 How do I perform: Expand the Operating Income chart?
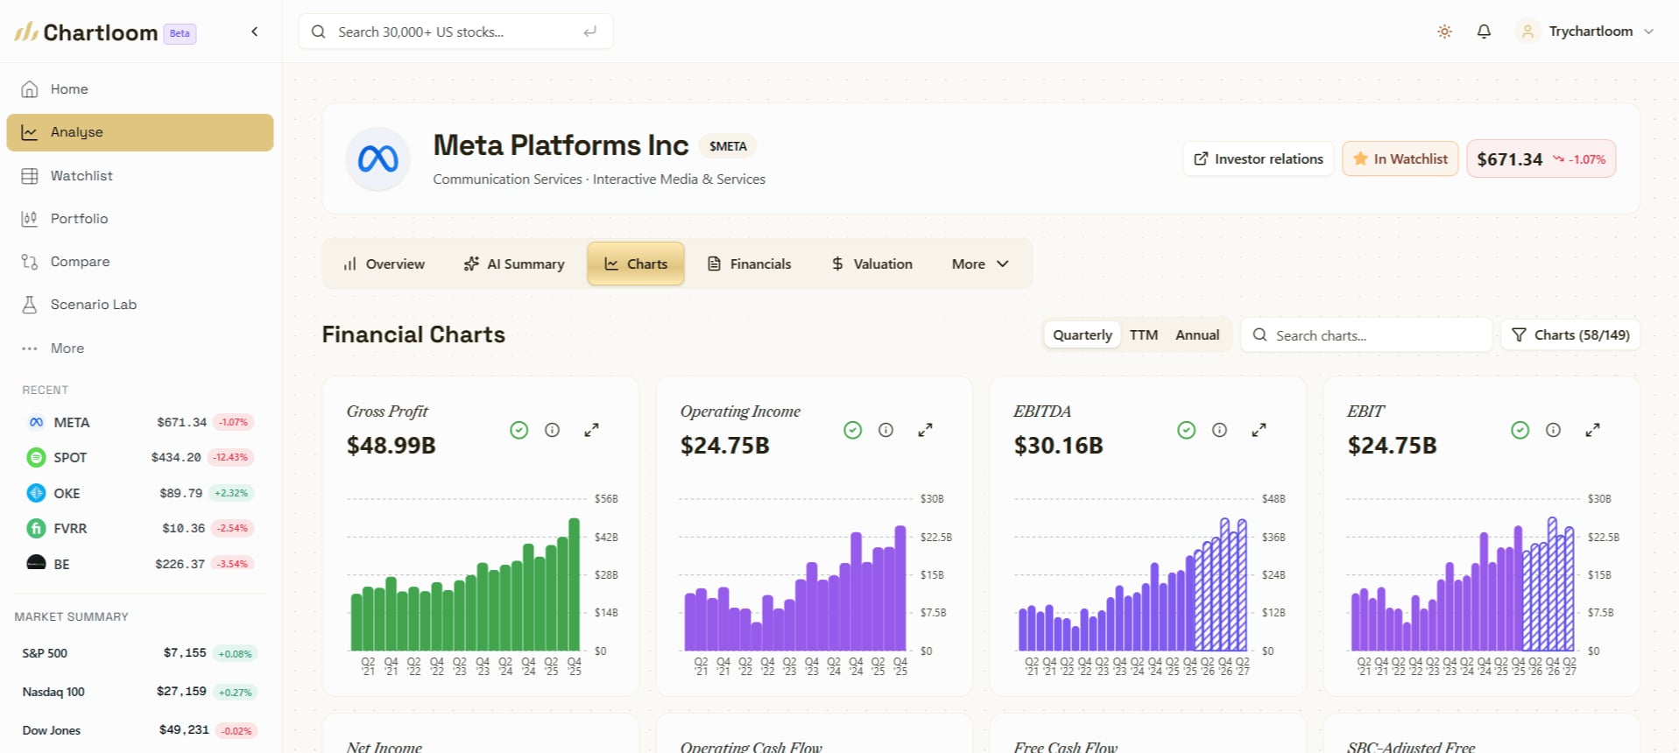[x=926, y=430]
